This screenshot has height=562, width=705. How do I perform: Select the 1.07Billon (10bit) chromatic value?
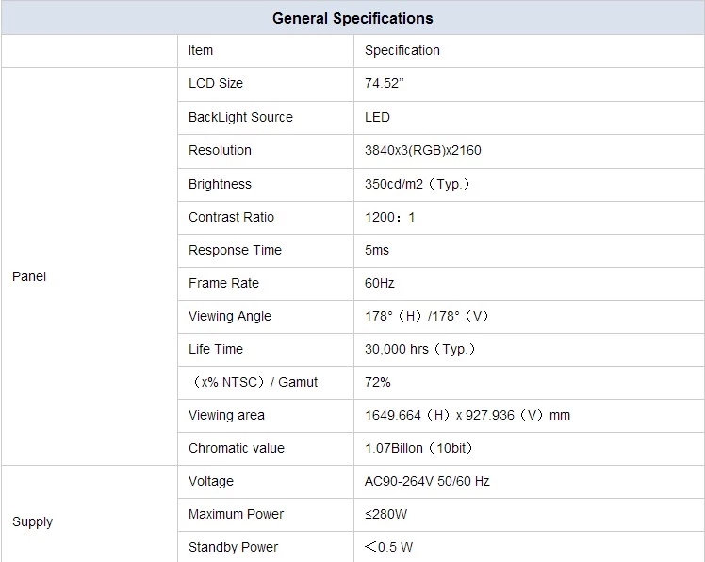click(x=431, y=448)
